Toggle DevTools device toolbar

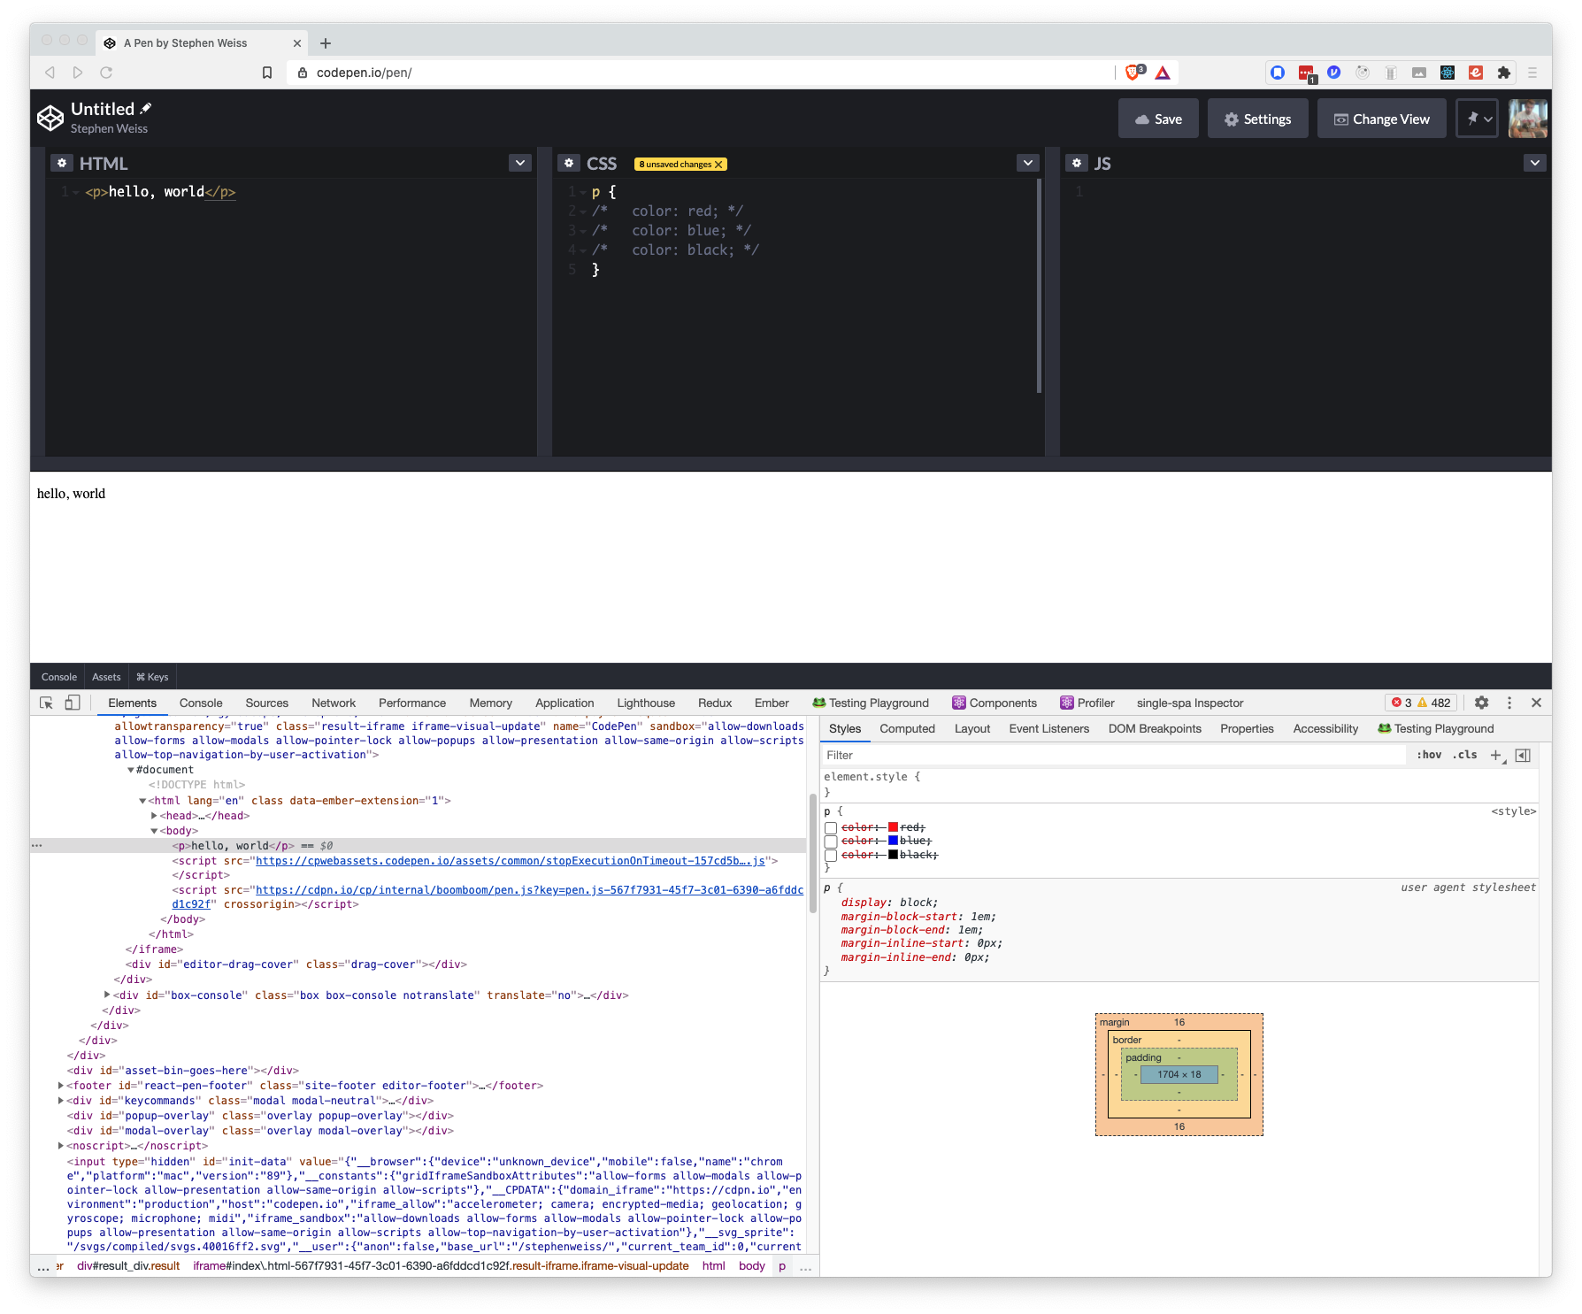[73, 703]
